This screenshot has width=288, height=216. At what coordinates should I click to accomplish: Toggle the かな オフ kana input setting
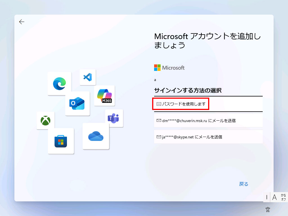point(283,197)
